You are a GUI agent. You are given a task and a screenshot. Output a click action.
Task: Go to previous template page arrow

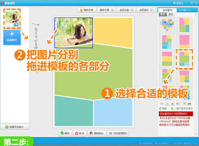pyautogui.click(x=168, y=104)
